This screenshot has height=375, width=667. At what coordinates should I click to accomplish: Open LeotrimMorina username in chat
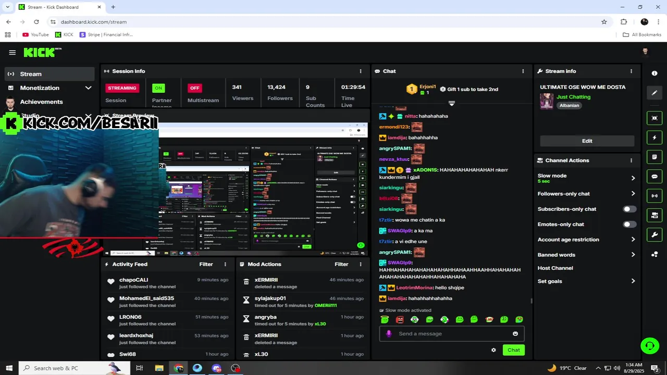(x=414, y=288)
